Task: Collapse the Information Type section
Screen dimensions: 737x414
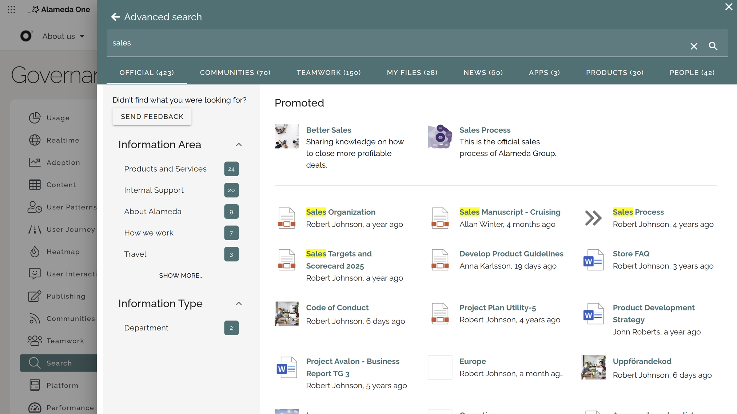Action: click(239, 304)
